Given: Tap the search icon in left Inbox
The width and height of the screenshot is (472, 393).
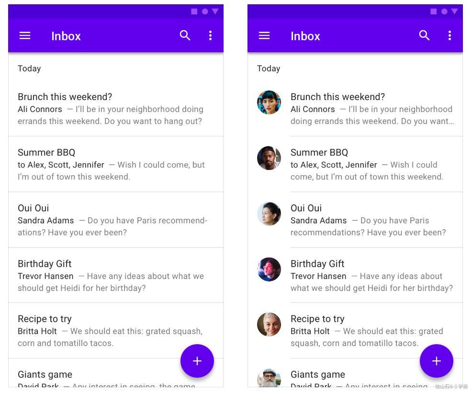Looking at the screenshot, I should (x=185, y=35).
